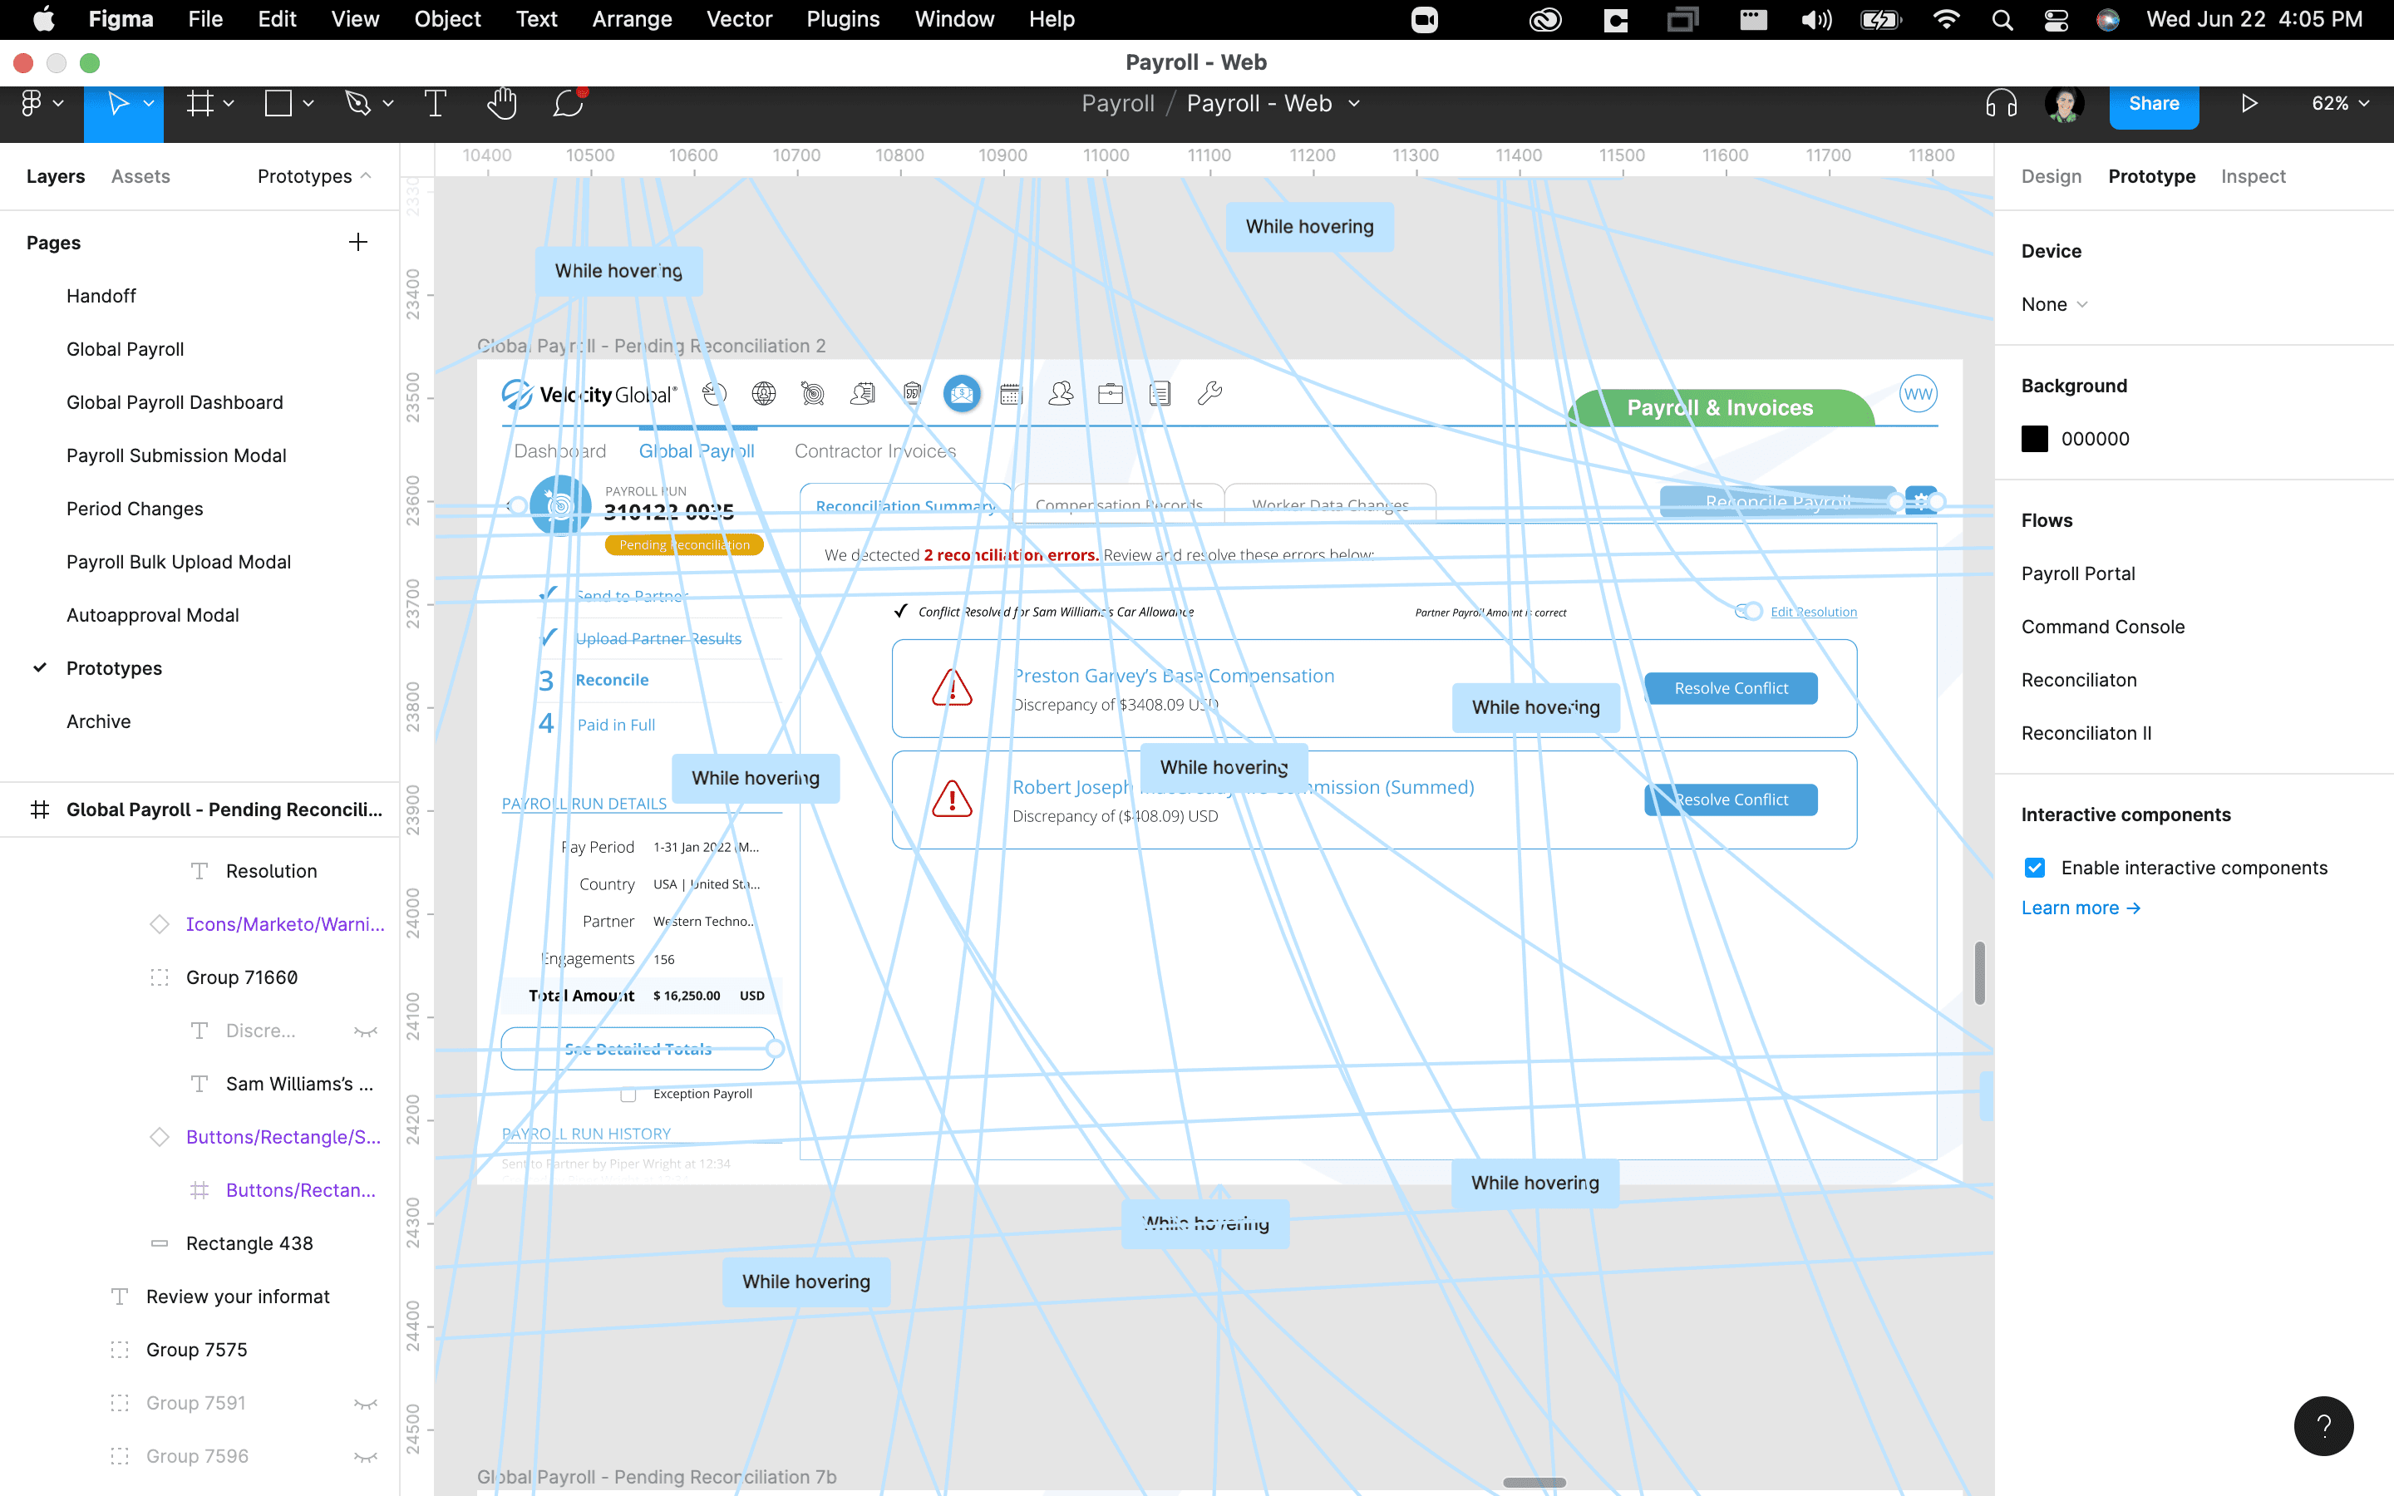Select the Text tool in toolbar
The height and width of the screenshot is (1496, 2394).
436,104
